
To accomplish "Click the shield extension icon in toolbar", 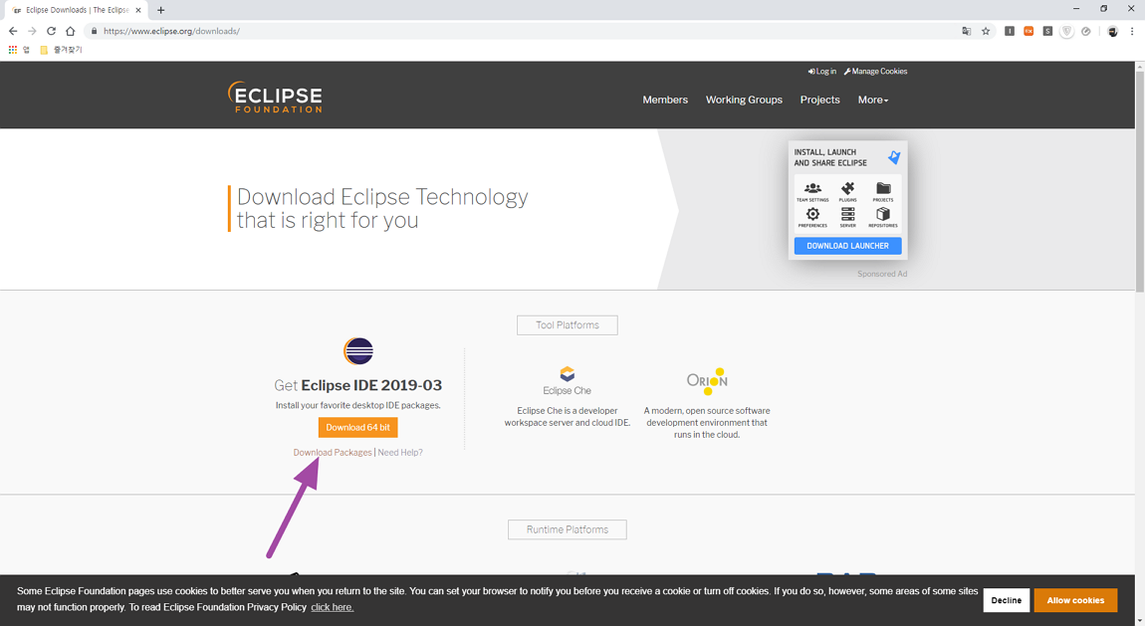I will click(x=1067, y=31).
